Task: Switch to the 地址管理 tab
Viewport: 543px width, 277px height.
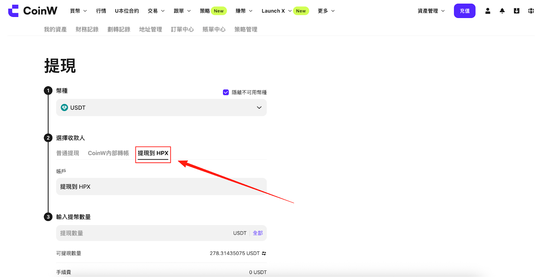Action: [151, 30]
